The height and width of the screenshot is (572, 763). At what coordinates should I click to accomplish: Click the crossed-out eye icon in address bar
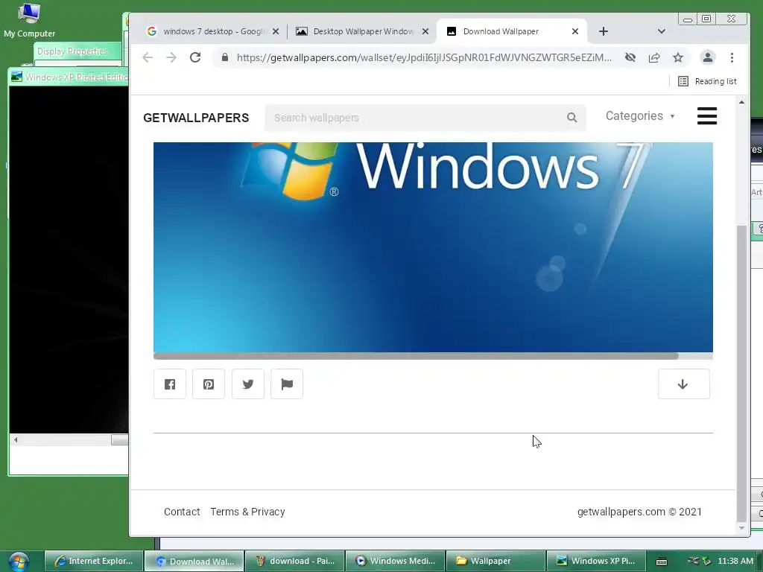click(630, 57)
